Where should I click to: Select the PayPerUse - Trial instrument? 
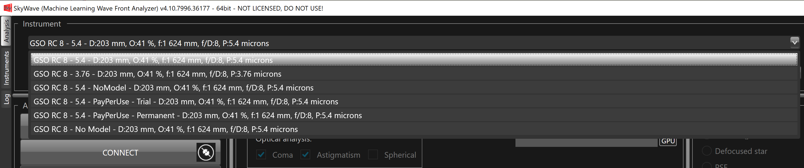point(414,102)
